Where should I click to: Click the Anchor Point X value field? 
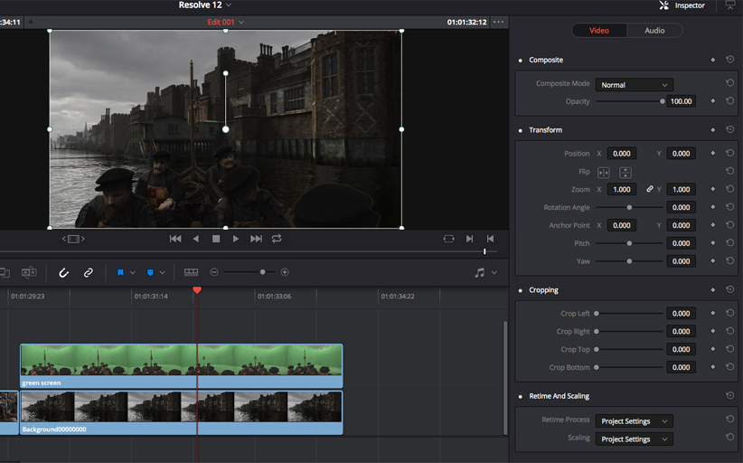click(622, 225)
